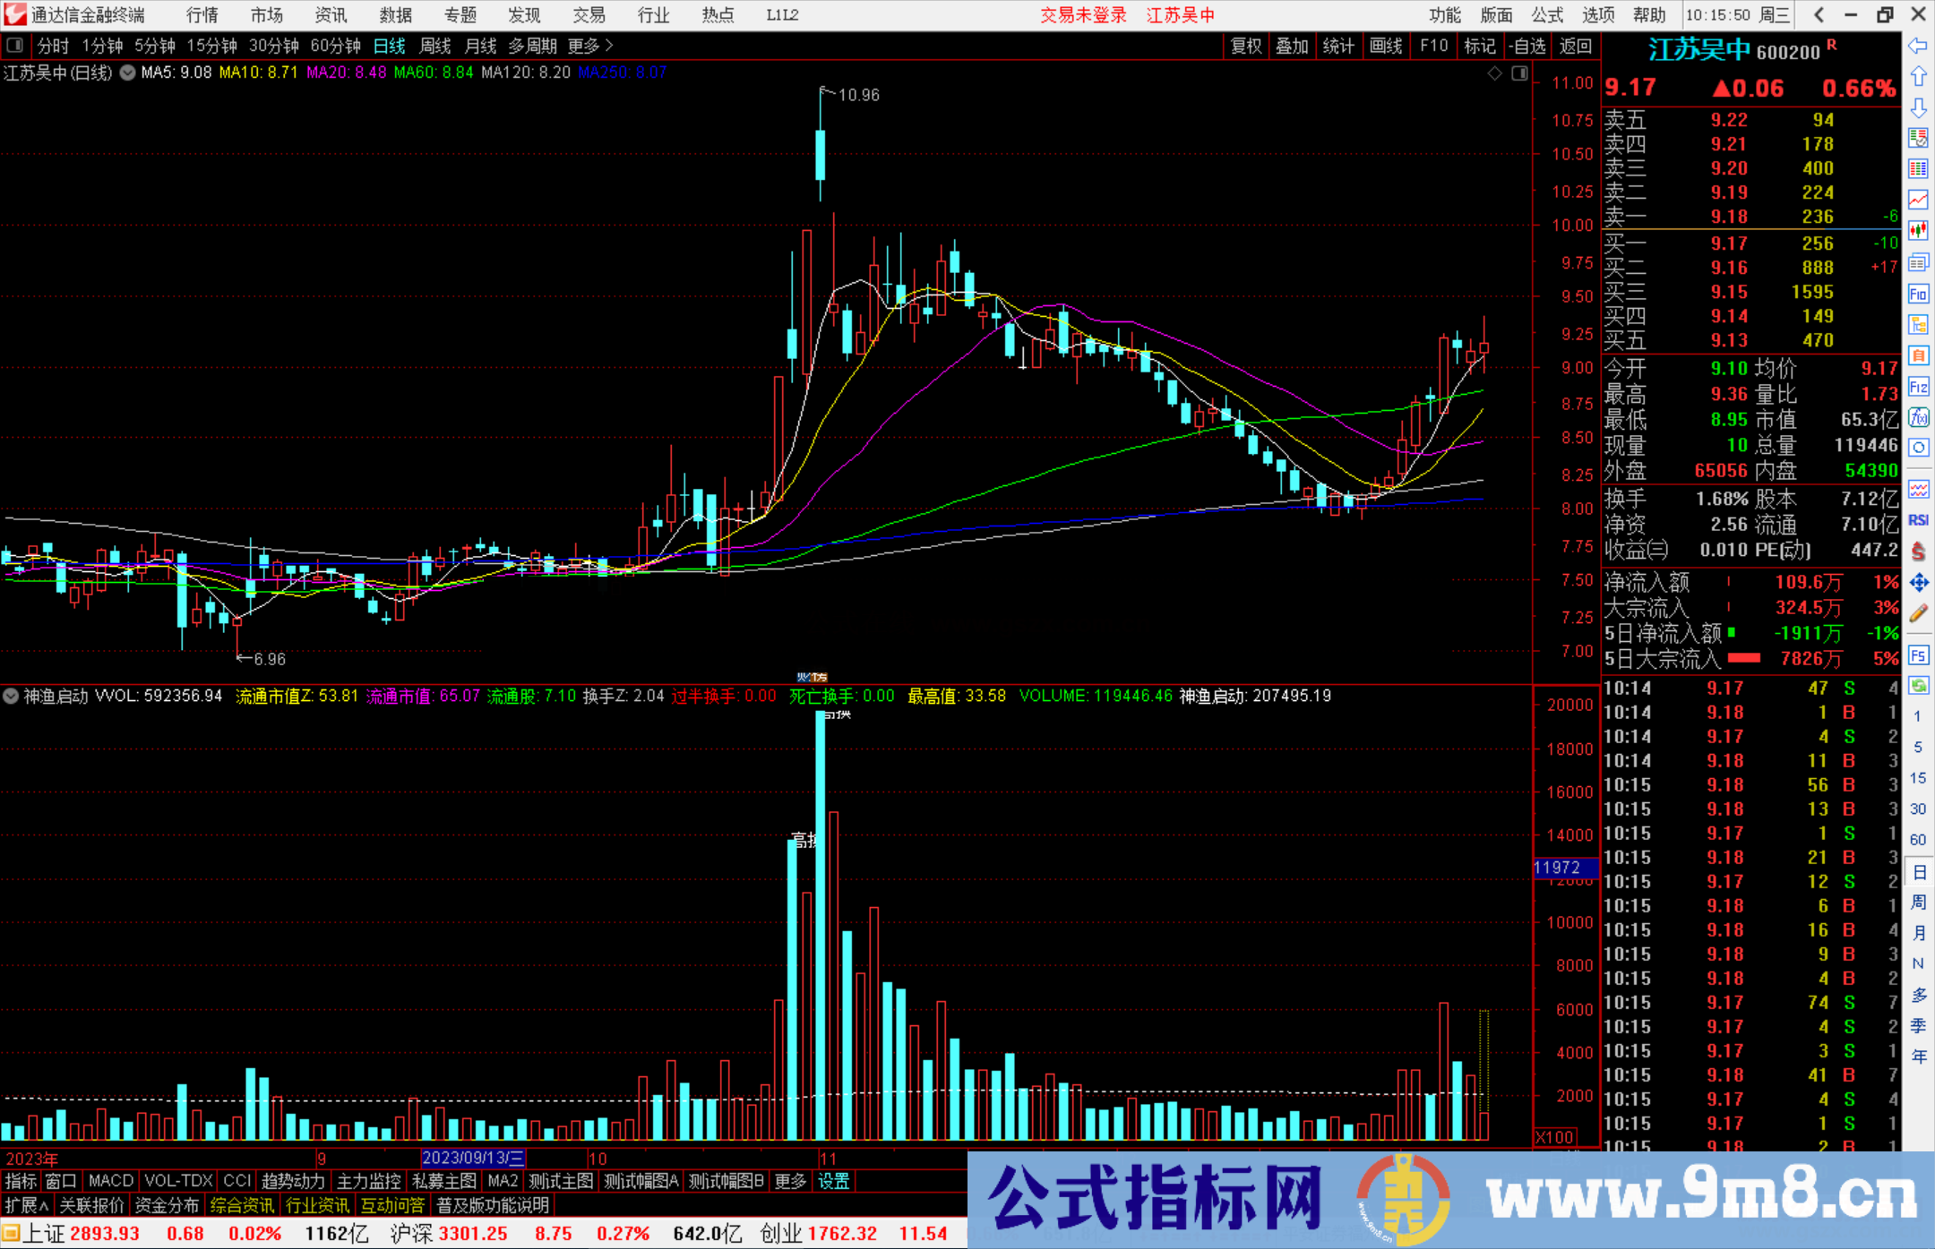
Task: Open the 更多 indicator list at bottom
Action: click(790, 1181)
